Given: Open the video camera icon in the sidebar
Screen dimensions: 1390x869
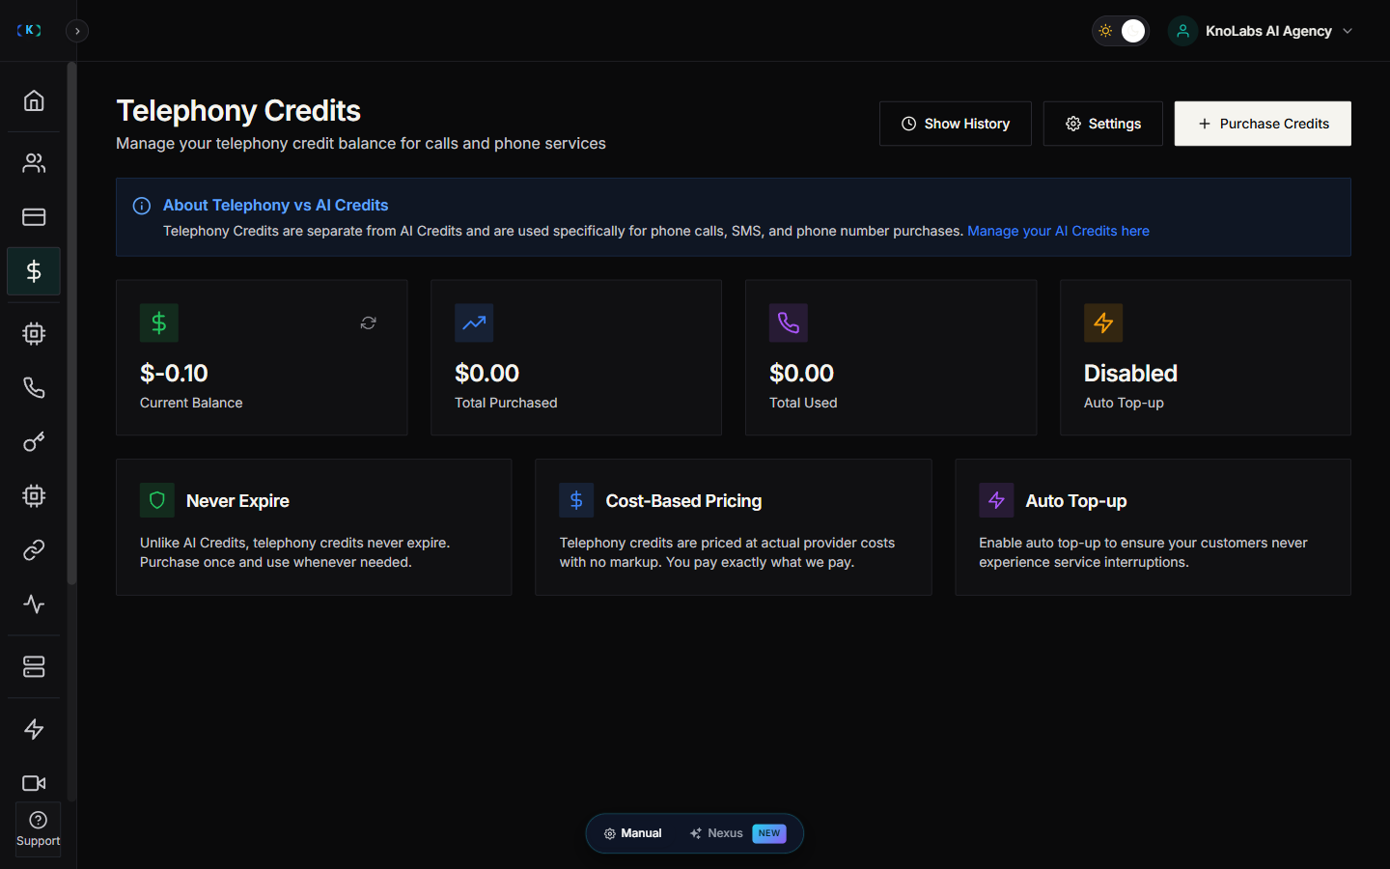Looking at the screenshot, I should click(x=34, y=783).
